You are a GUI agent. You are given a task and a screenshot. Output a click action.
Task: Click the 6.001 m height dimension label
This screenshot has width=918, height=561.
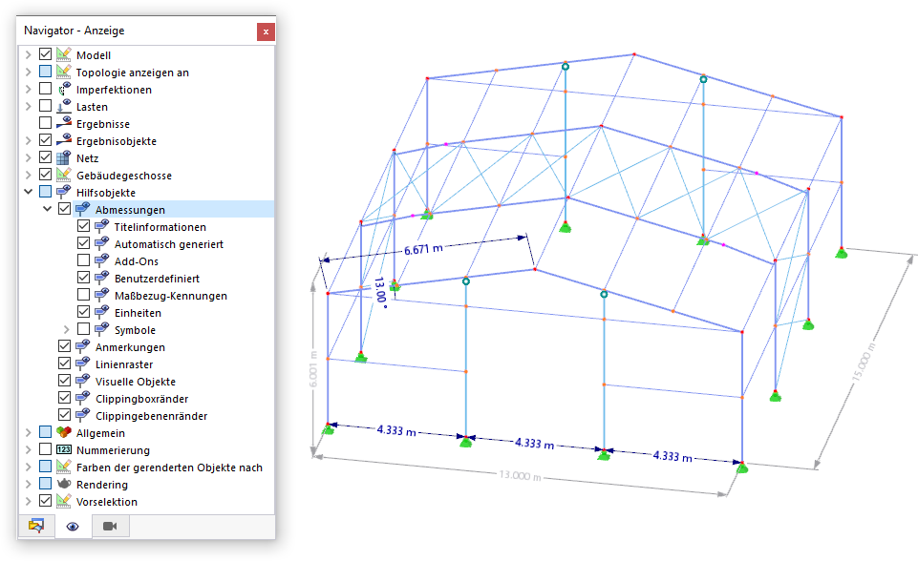313,369
